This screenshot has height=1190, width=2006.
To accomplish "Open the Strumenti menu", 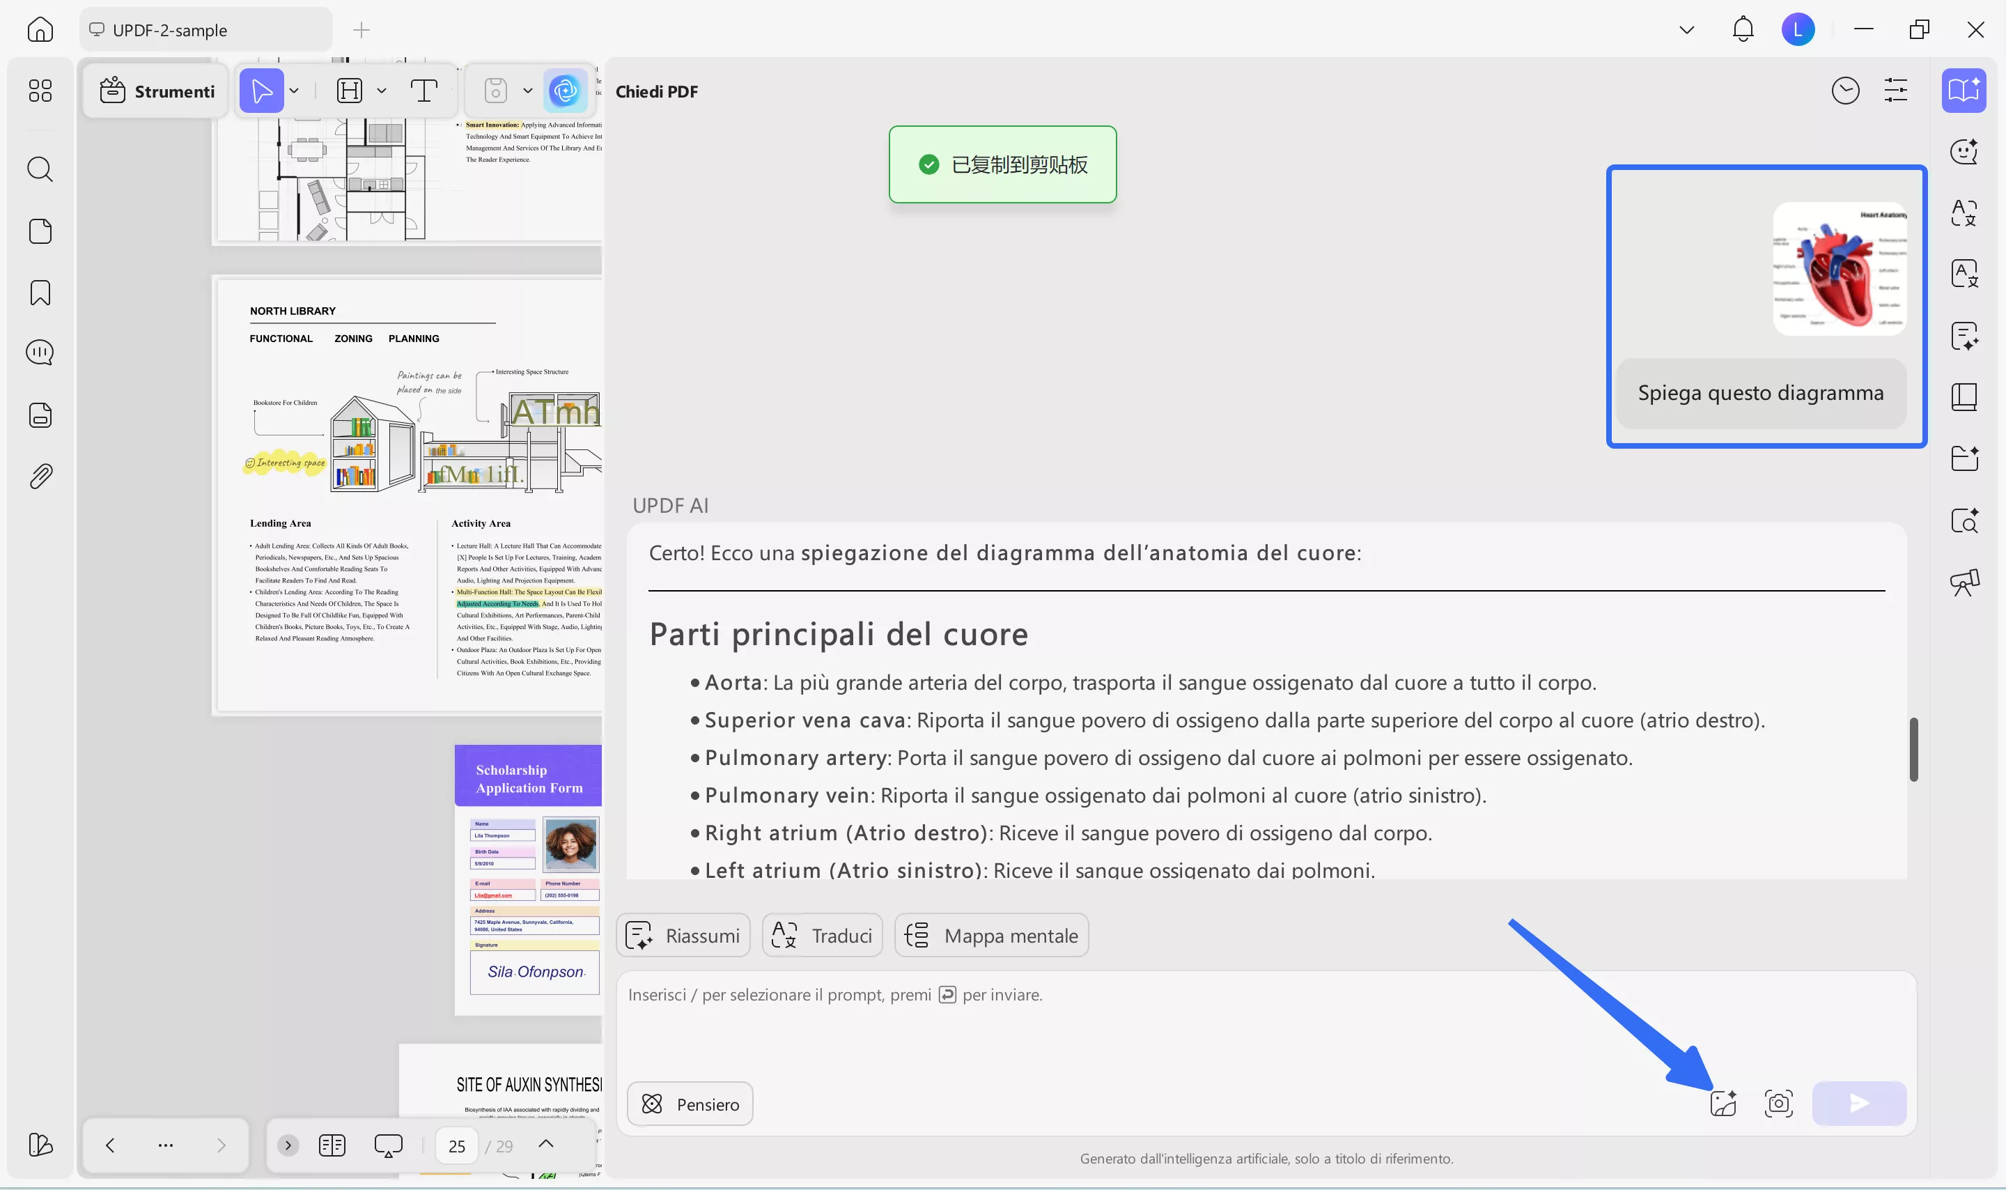I will pyautogui.click(x=157, y=91).
